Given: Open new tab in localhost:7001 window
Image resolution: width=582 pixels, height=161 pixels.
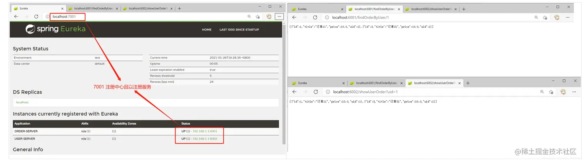Looking at the screenshot, I should [179, 8].
